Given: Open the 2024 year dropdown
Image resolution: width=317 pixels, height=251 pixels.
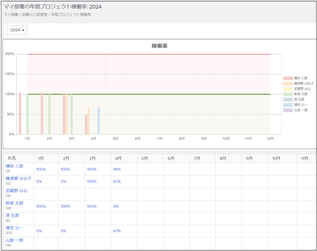Looking at the screenshot, I should click(17, 30).
